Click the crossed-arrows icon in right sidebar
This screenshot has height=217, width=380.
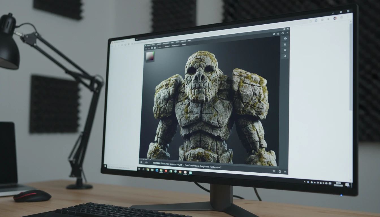285,50
